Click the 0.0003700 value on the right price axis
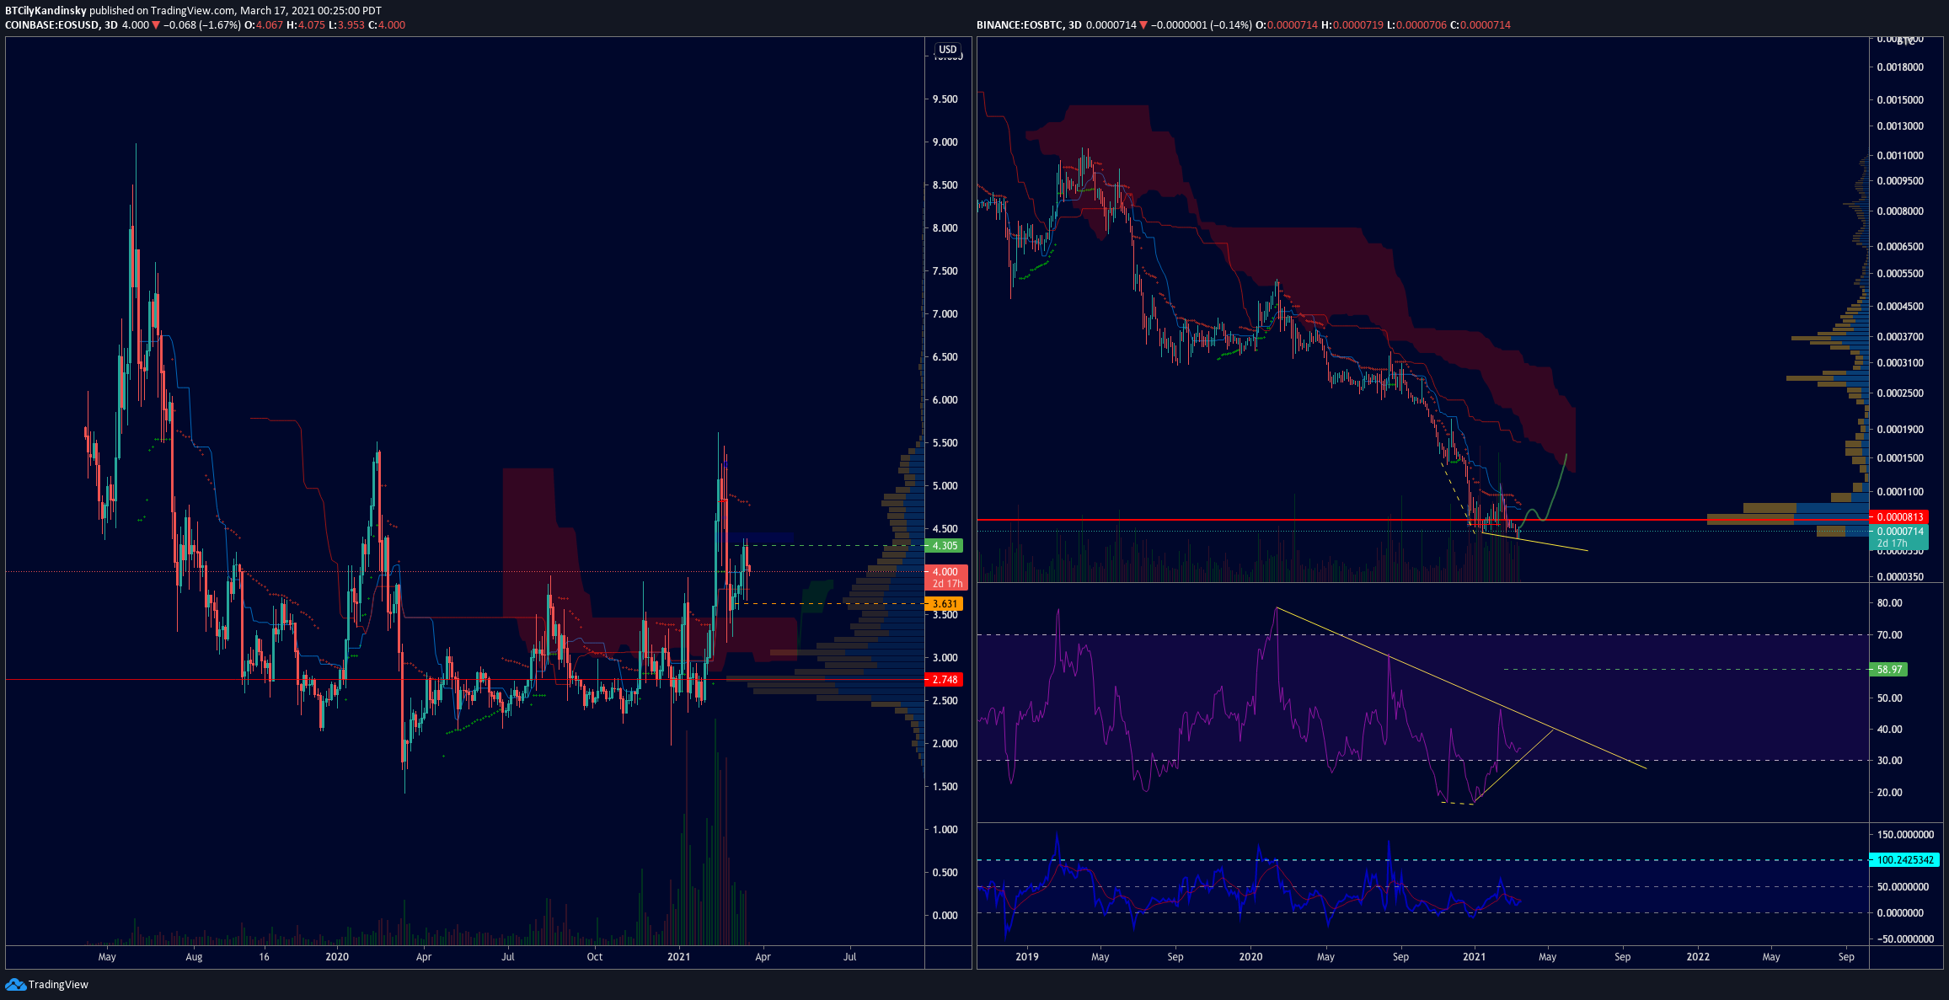 pos(1900,337)
